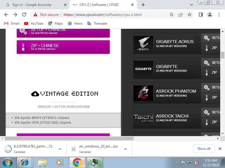Screen dimensions: 225x168
Task: Click the ASROCK TAICHI title text
Action: [172, 116]
